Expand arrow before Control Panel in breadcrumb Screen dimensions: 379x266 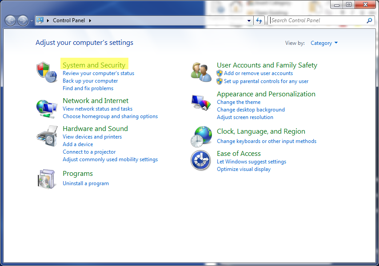pos(48,20)
